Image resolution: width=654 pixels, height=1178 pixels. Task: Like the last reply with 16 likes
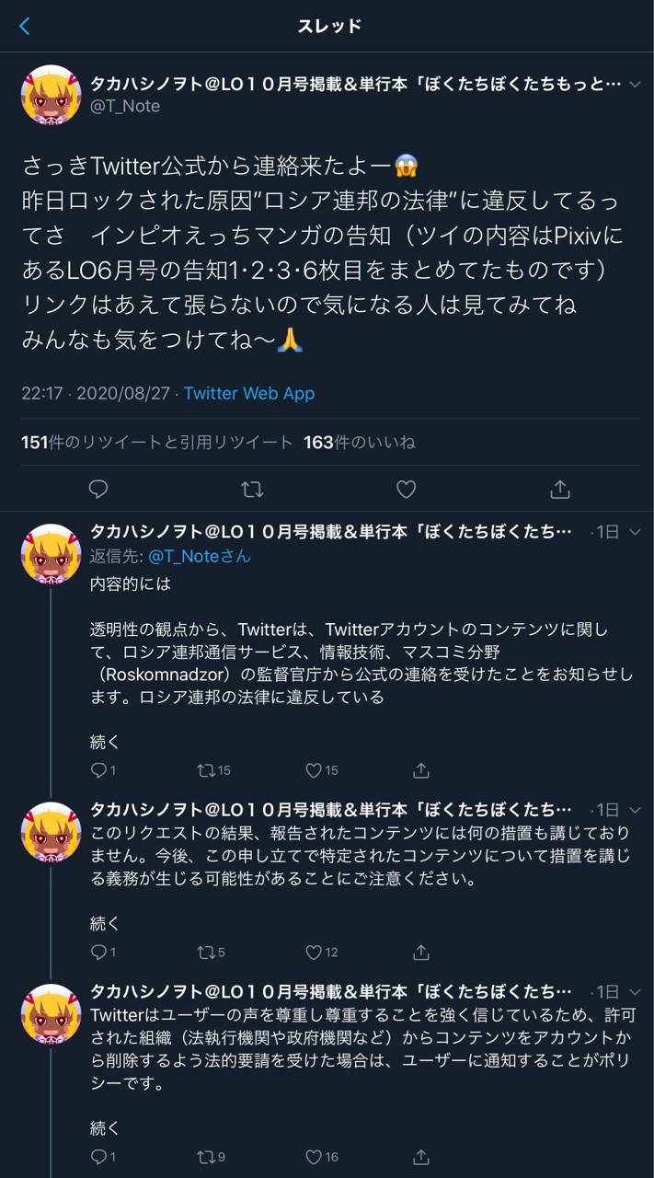[315, 1157]
